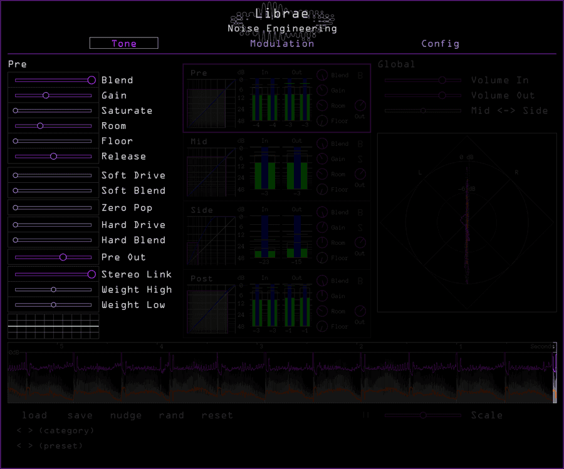Click the Side section Room knob
The image size is (564, 469).
click(322, 242)
